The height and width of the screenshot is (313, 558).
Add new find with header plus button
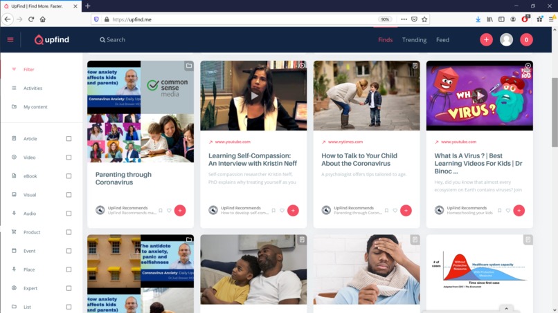486,40
